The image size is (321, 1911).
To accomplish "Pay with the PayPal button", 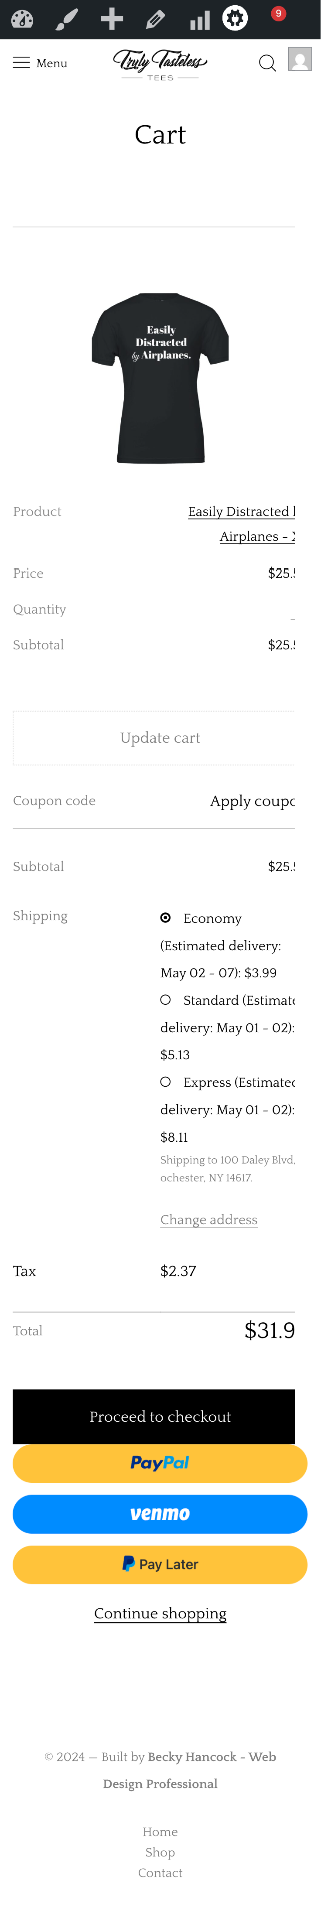I will coord(160,1463).
